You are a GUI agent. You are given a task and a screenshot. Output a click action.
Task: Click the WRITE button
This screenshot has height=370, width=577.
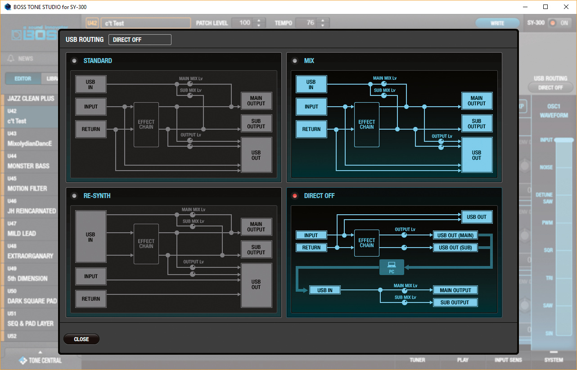coord(497,23)
